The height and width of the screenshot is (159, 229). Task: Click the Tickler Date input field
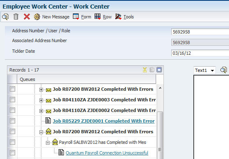point(200,53)
